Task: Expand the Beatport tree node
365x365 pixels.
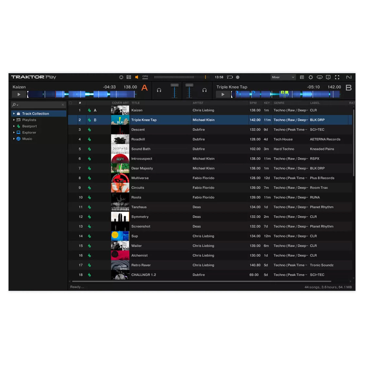Action: pos(14,126)
